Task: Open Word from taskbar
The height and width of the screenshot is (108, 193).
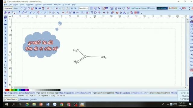Action: (x=48, y=104)
